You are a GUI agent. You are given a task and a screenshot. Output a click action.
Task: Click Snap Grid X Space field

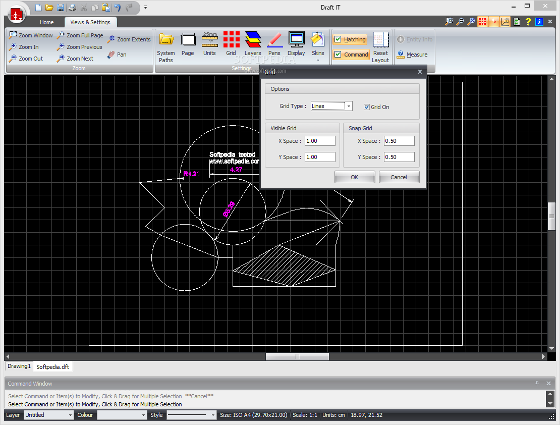[x=399, y=141]
